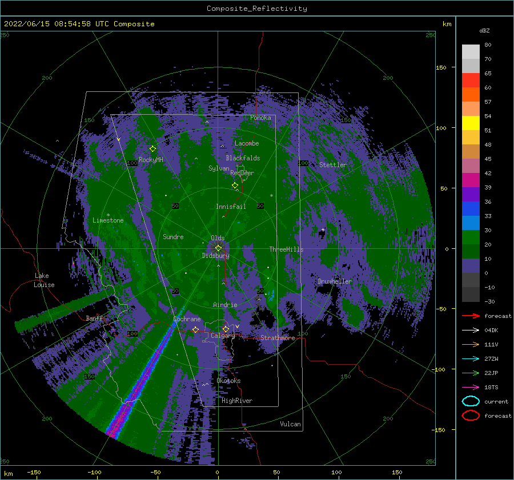Click the white 04DK arrow legend icon
This screenshot has height=480, width=514.
(471, 330)
